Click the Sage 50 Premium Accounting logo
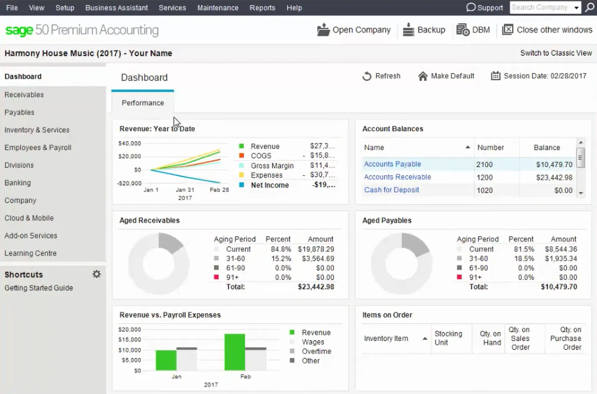The width and height of the screenshot is (597, 394). 82,30
